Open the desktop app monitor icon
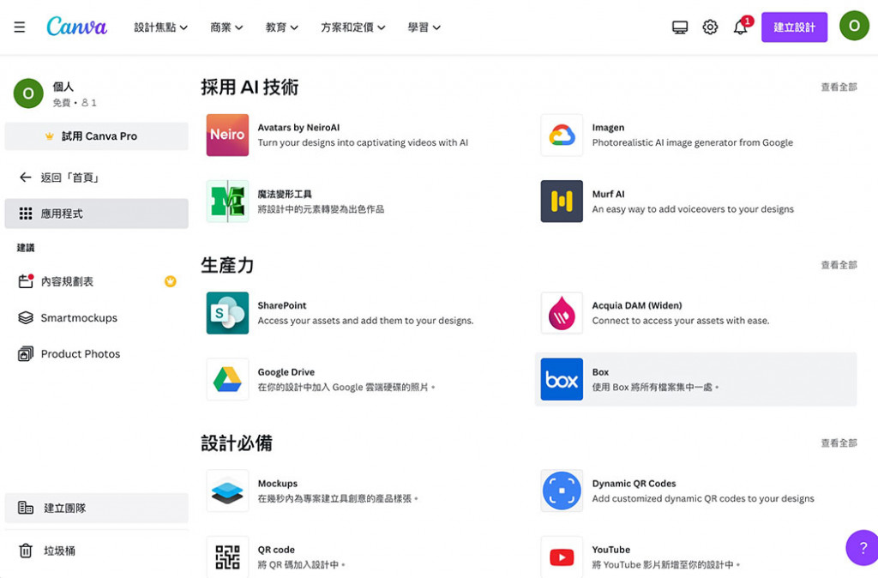878x578 pixels. 680,27
